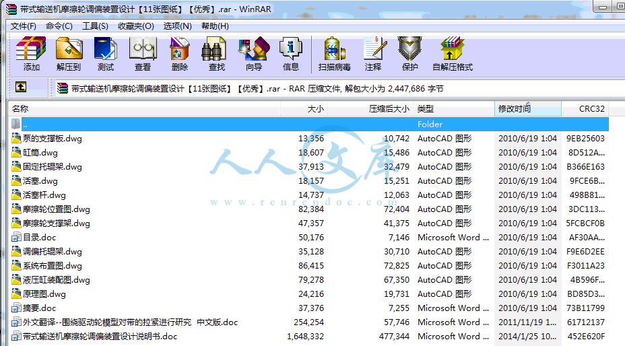Click the 添加 (Add) toolbar icon
The image size is (625, 346).
(x=31, y=54)
